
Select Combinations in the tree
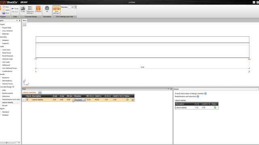(x=7, y=71)
